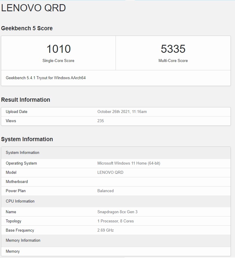Click the CPU Information header row

click(x=116, y=201)
